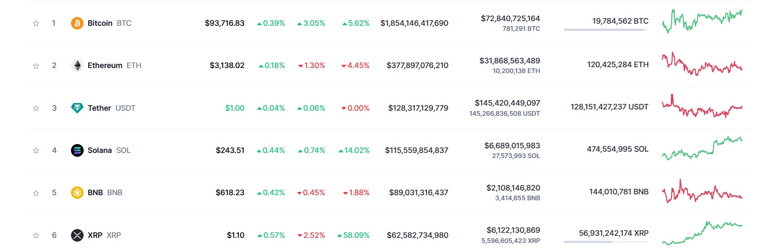The width and height of the screenshot is (762, 248).
Task: Click the Ethereum diamond logo icon
Action: (x=77, y=65)
